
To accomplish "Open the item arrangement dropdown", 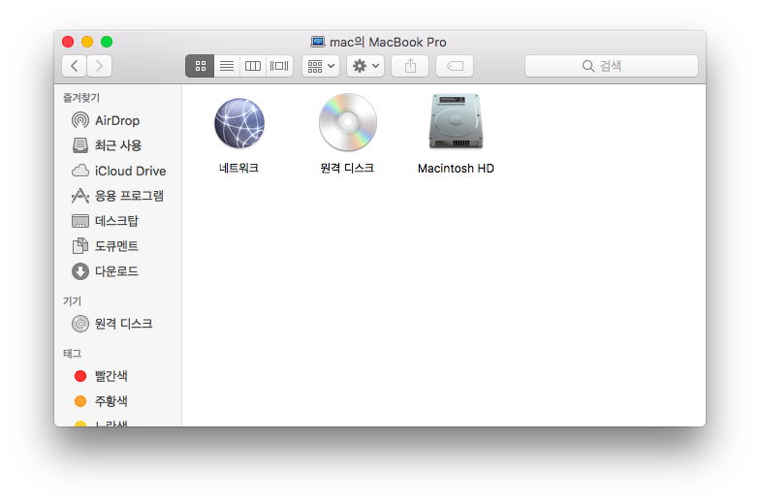I will point(321,66).
